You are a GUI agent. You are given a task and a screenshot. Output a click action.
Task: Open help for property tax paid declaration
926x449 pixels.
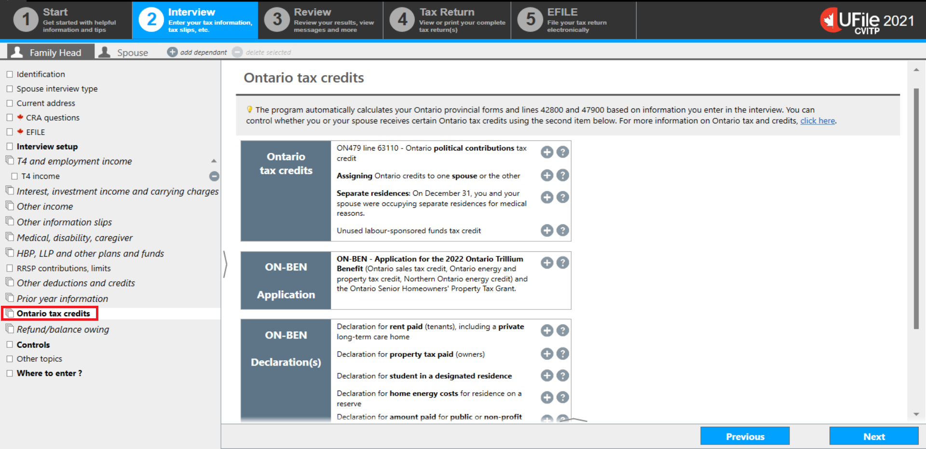pyautogui.click(x=562, y=354)
